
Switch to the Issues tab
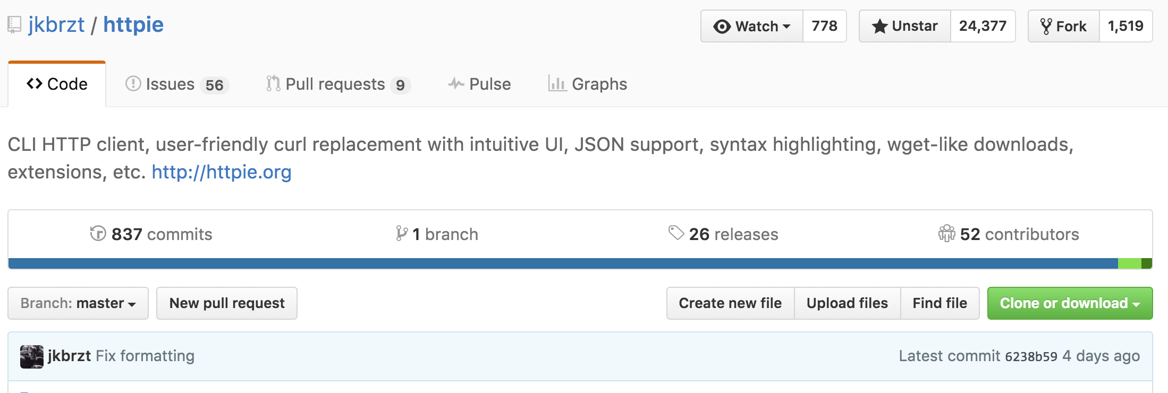177,84
